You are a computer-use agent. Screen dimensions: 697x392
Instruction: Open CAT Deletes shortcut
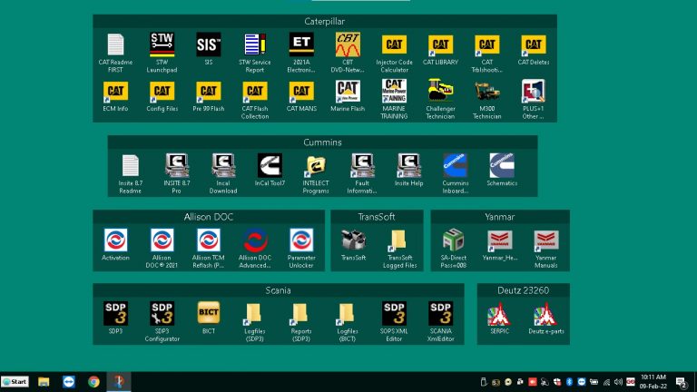pos(534,44)
